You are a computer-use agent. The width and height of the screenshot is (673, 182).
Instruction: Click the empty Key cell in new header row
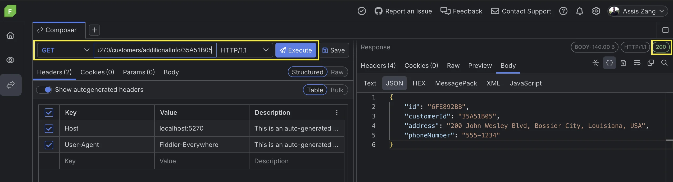tap(107, 161)
